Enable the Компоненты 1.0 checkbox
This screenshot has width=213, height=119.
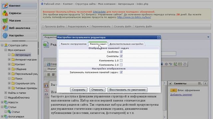click(121, 60)
